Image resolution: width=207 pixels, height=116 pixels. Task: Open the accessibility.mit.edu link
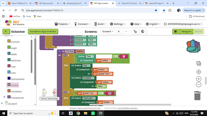(127, 108)
